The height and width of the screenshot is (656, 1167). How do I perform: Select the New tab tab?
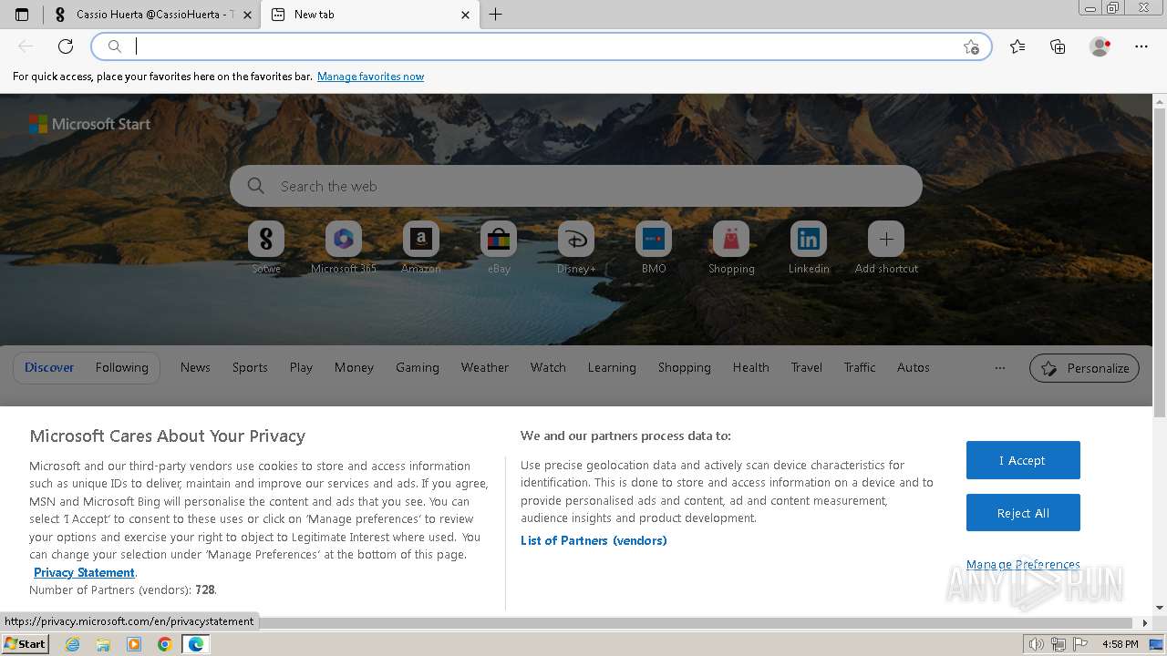click(x=369, y=15)
